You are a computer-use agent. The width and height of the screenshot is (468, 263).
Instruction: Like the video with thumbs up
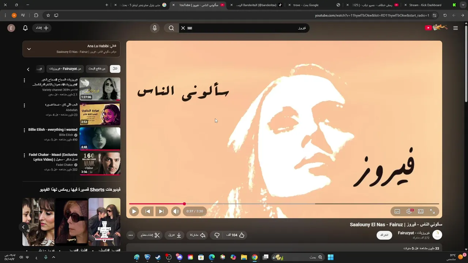click(x=235, y=235)
